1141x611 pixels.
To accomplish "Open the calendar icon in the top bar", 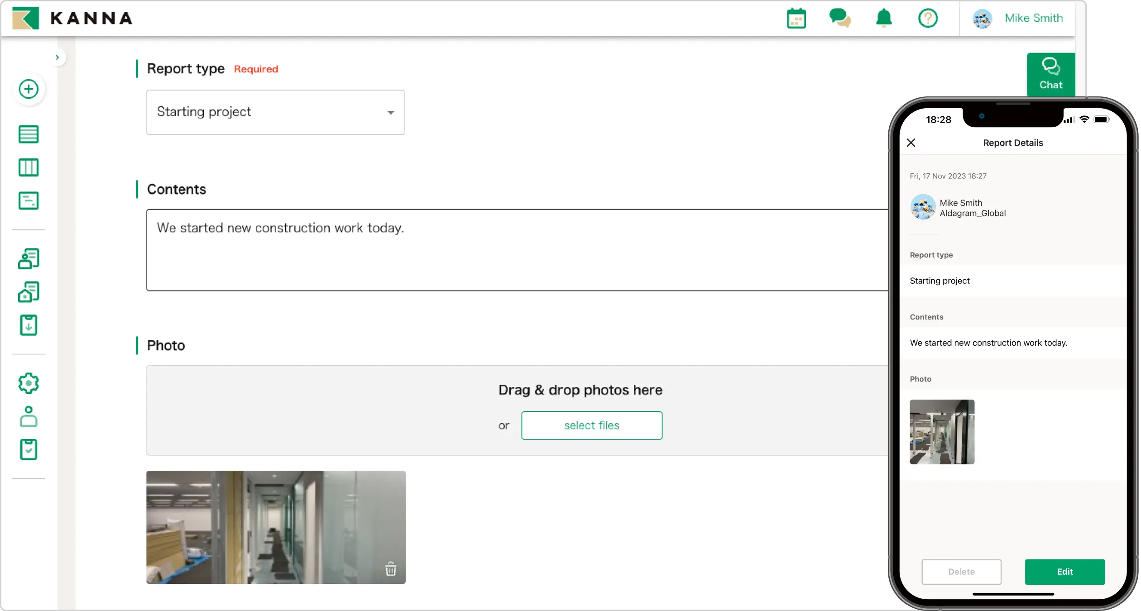I will coord(796,19).
